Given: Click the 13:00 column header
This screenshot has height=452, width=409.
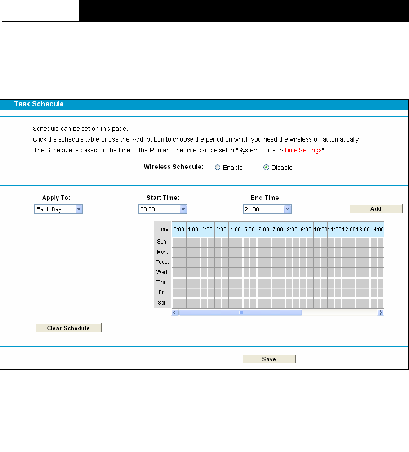Looking at the screenshot, I should (363, 230).
